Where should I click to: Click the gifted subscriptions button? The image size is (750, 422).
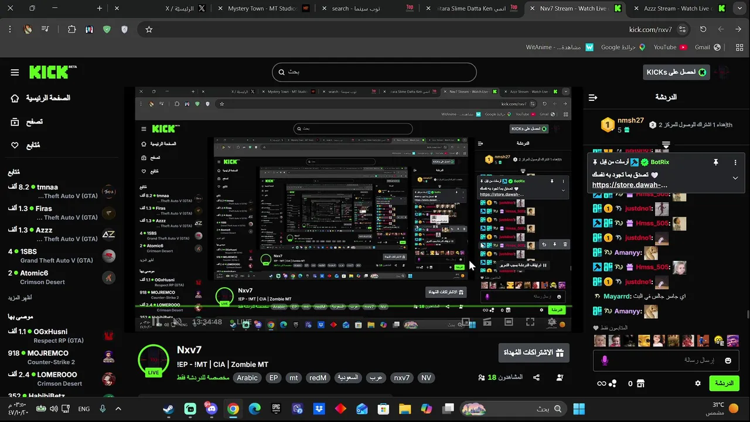534,353
